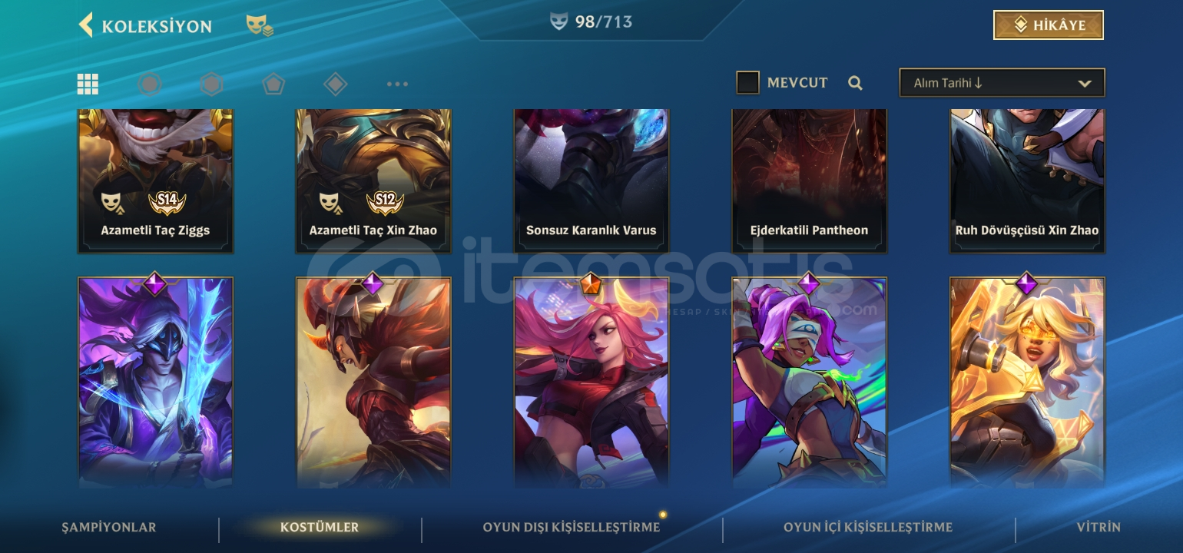This screenshot has height=553, width=1183.
Task: Open the Oyun İçi Kişiselleştirme tab
Action: 868,528
